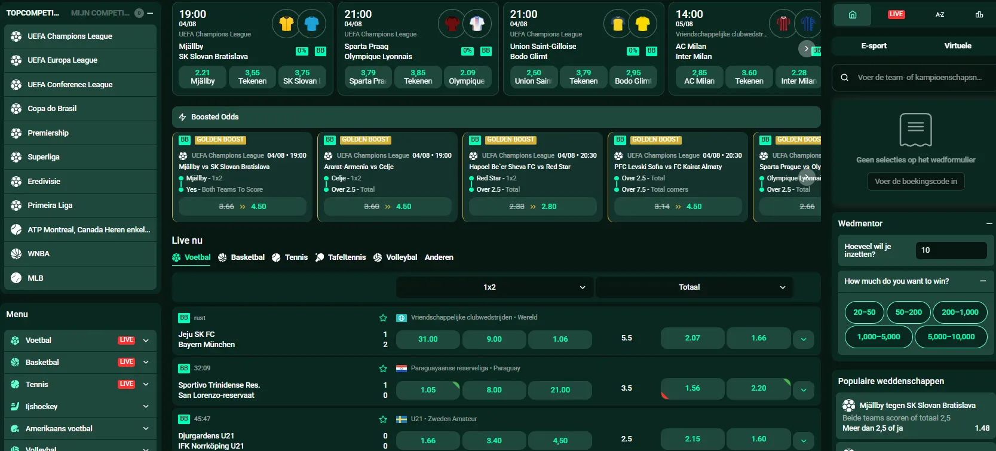The height and width of the screenshot is (451, 996).
Task: Select the 5,000–10,000 win range
Action: (x=951, y=337)
